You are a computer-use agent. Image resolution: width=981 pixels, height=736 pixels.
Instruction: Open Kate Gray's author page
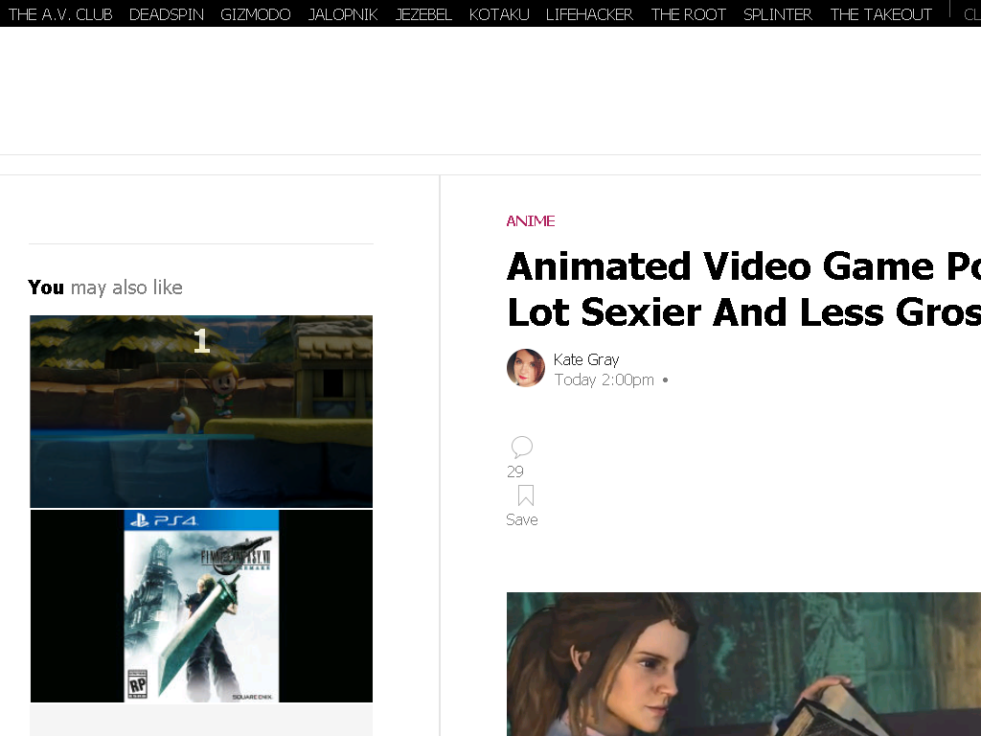(x=586, y=360)
